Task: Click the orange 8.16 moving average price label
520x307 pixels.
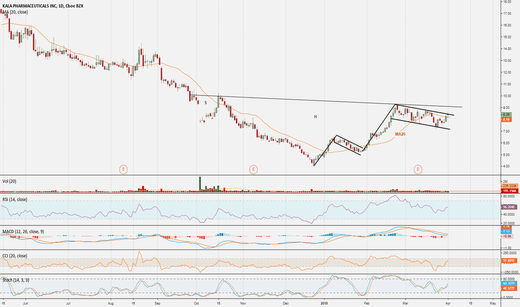Action: pos(506,119)
